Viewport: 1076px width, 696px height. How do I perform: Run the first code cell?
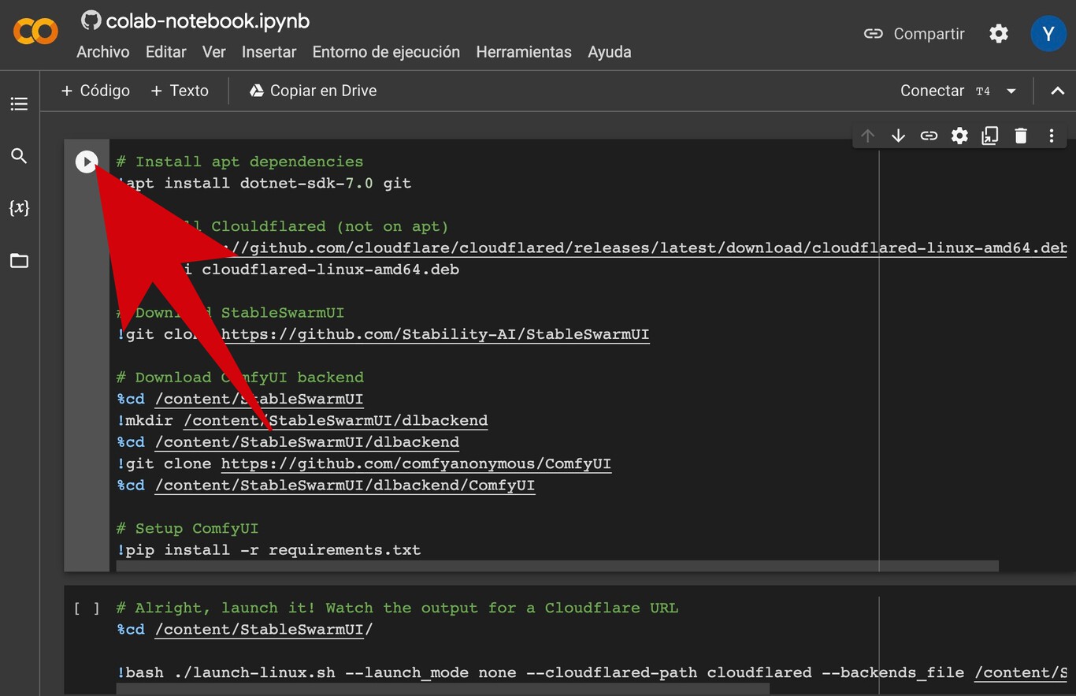(x=86, y=162)
